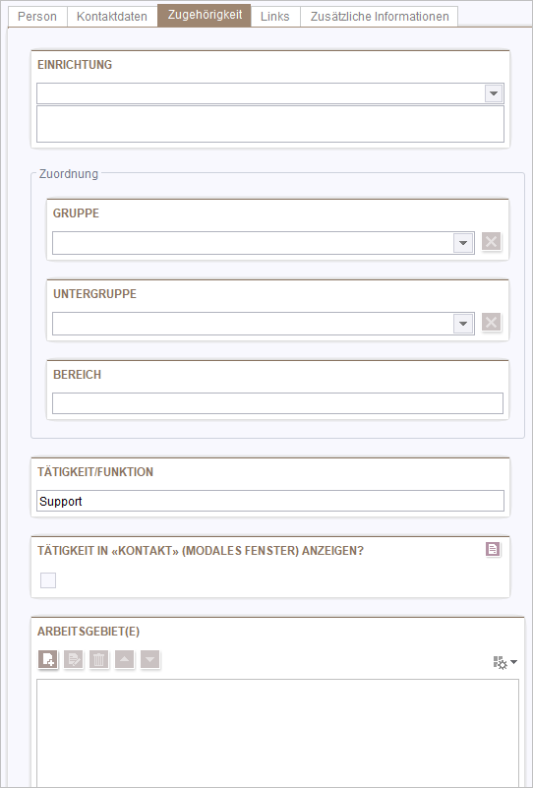533x788 pixels.
Task: Switch to the Kontaktdaten tab
Action: pos(112,16)
